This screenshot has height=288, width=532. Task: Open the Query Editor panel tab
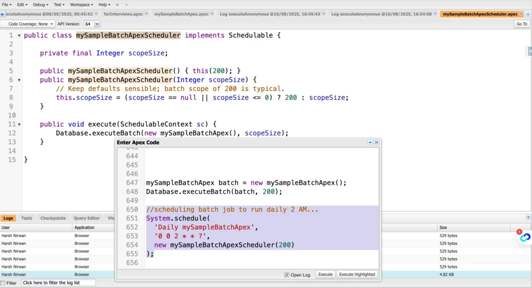coord(87,218)
